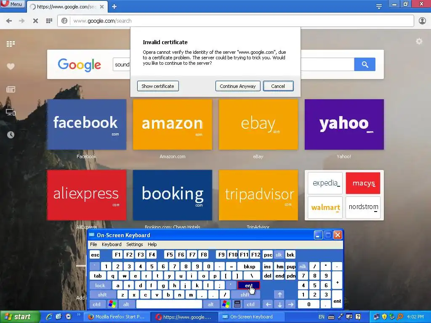The height and width of the screenshot is (323, 431).
Task: Open synced Tabs devices in sidebar
Action: 11,112
